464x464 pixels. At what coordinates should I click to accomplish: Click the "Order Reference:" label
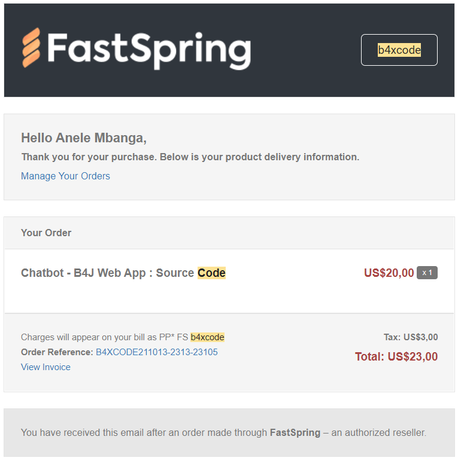57,352
